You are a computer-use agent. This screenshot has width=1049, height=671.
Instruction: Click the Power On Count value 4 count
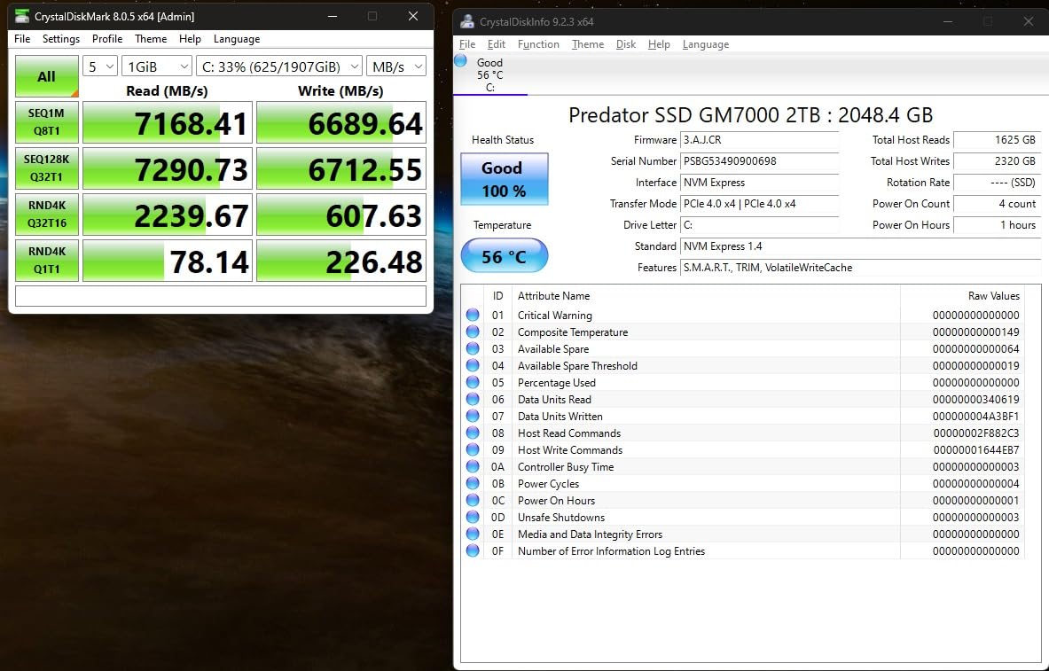(x=997, y=204)
